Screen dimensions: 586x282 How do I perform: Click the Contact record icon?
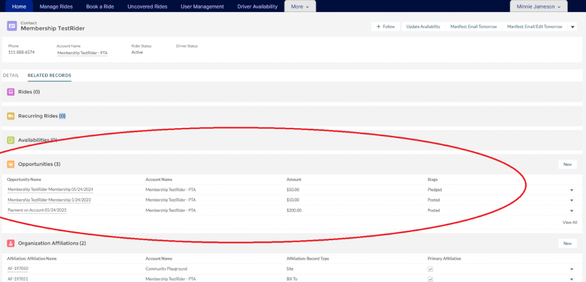(x=12, y=26)
